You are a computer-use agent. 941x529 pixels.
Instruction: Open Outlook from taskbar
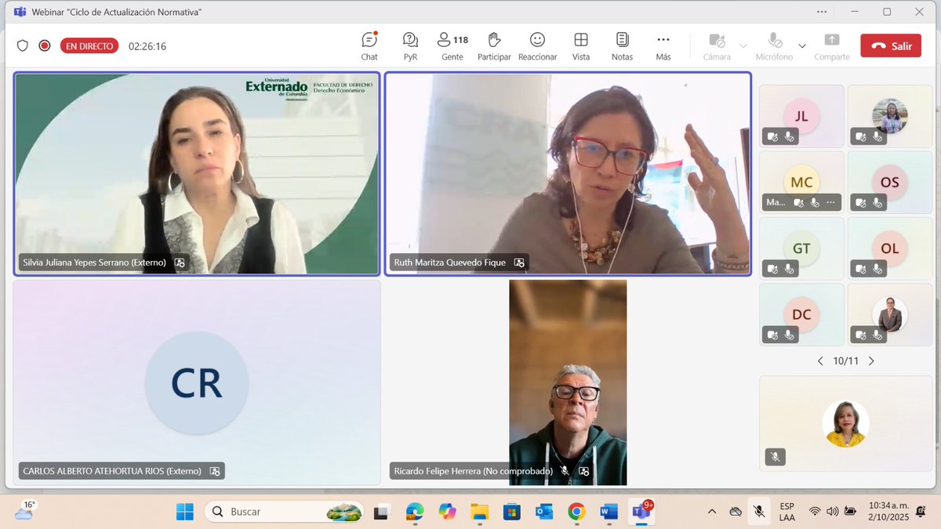(543, 512)
